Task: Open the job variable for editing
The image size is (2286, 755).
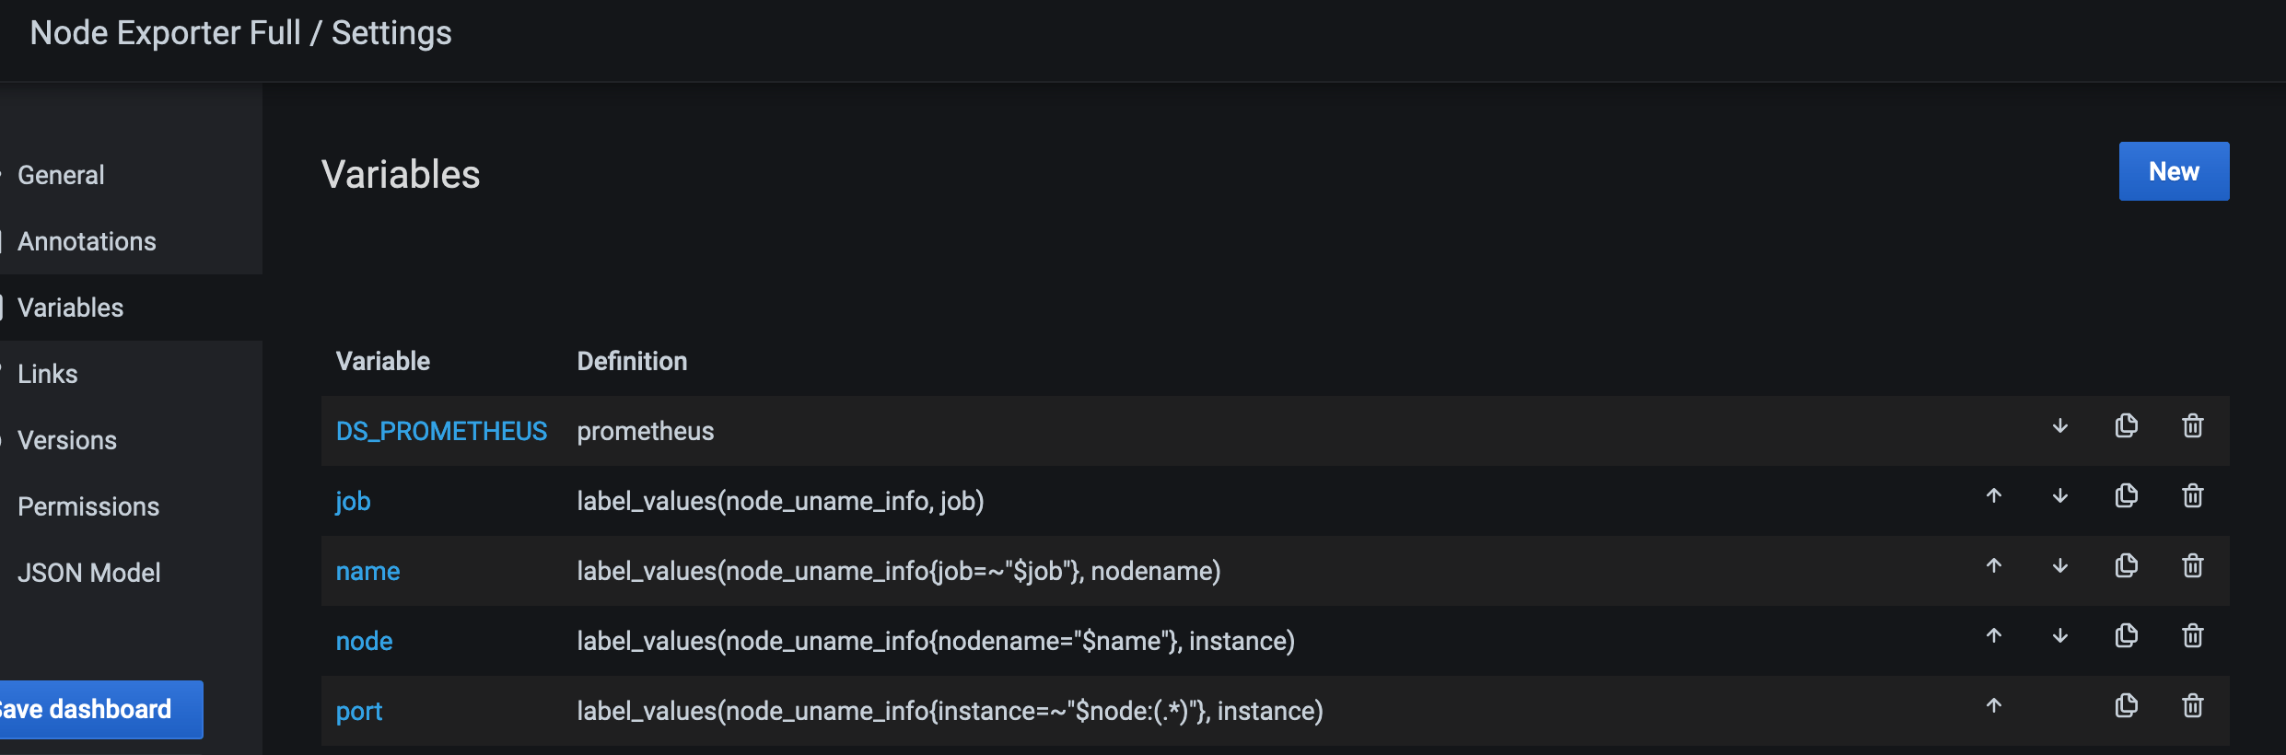Action: [x=354, y=501]
